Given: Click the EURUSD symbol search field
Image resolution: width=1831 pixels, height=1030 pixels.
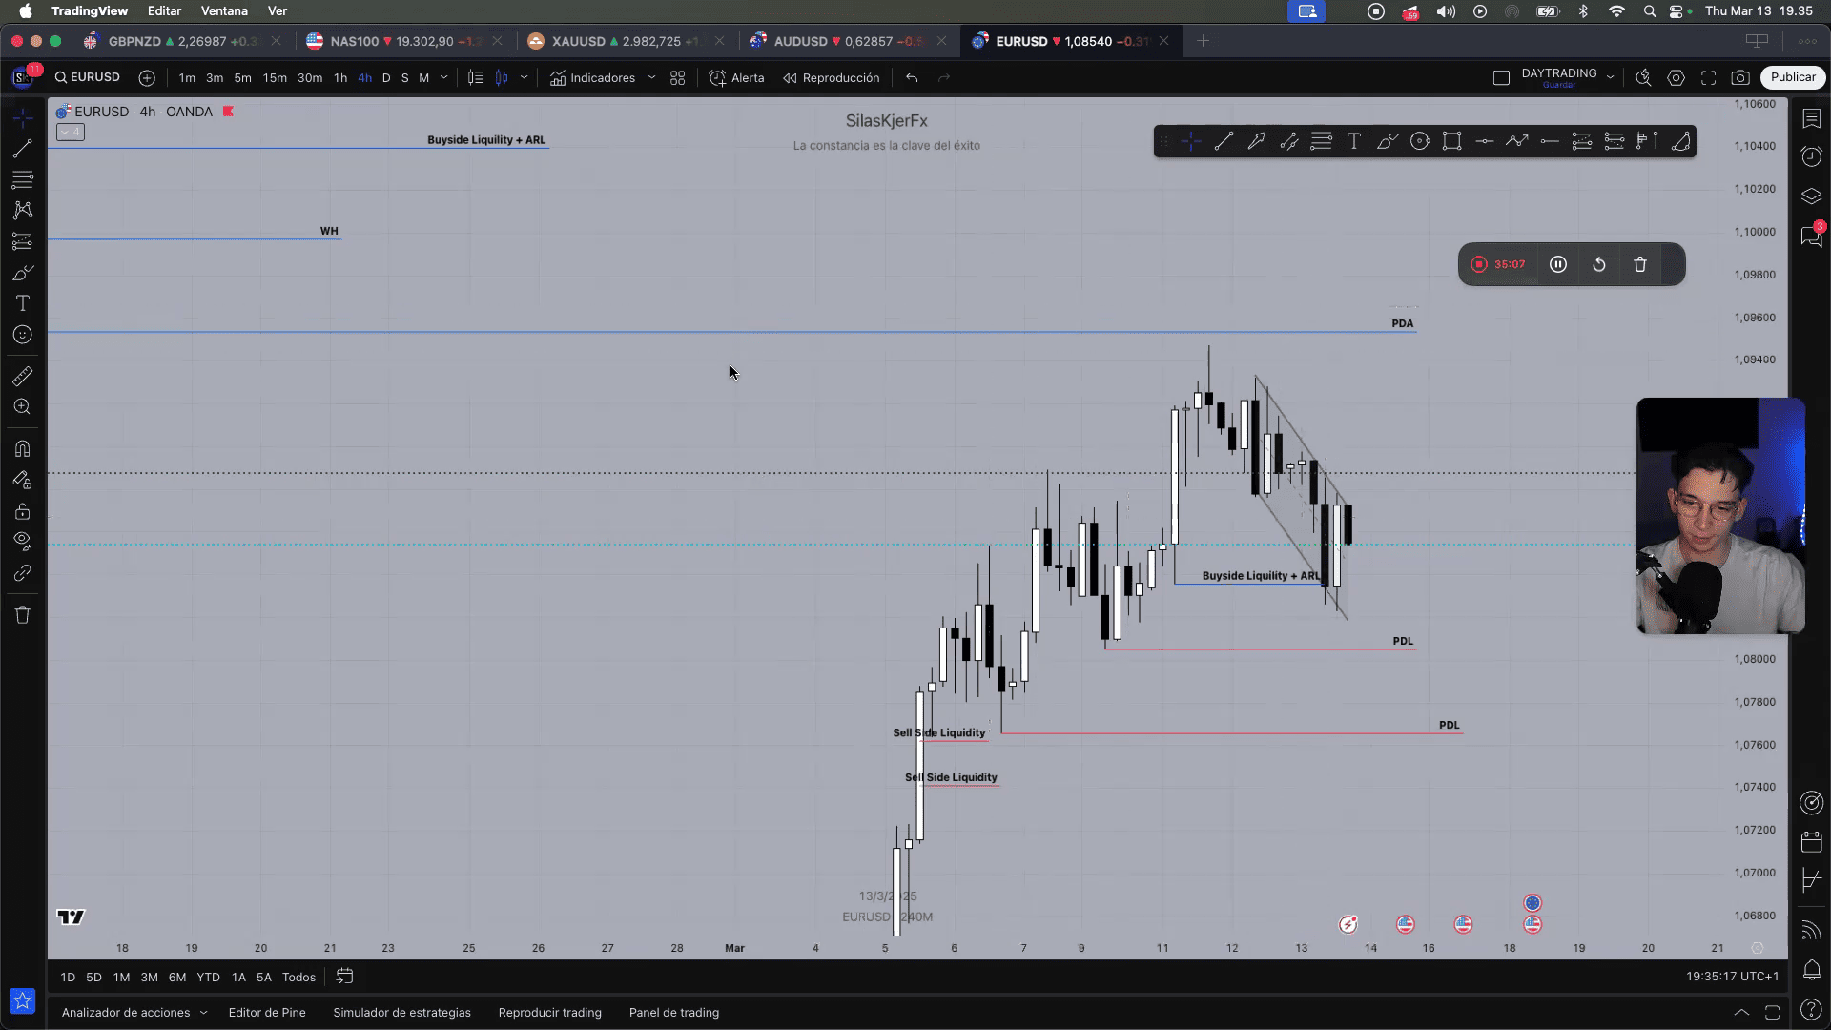Looking at the screenshot, I should point(87,77).
